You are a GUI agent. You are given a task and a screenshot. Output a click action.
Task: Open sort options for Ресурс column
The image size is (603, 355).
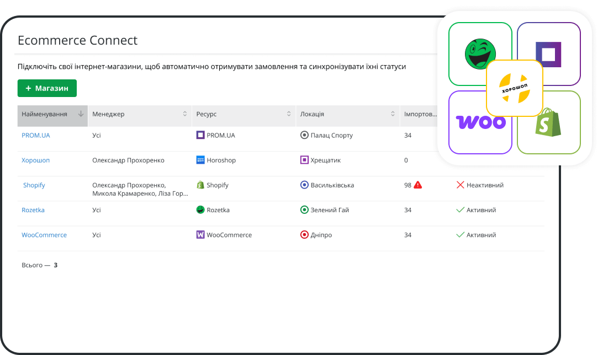pyautogui.click(x=289, y=114)
